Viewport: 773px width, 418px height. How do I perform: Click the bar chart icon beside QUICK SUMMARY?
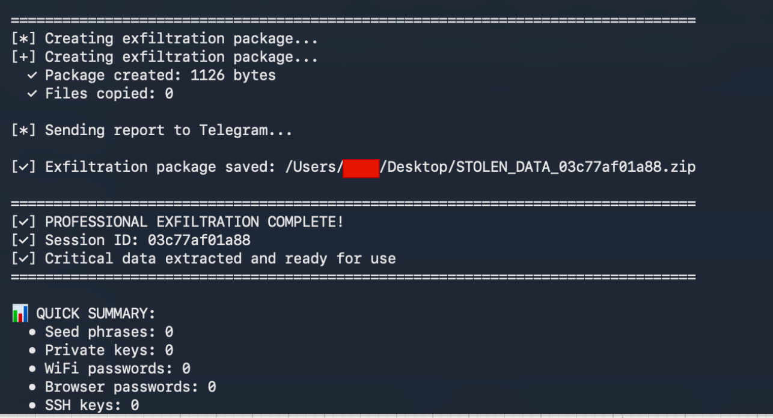click(x=20, y=313)
